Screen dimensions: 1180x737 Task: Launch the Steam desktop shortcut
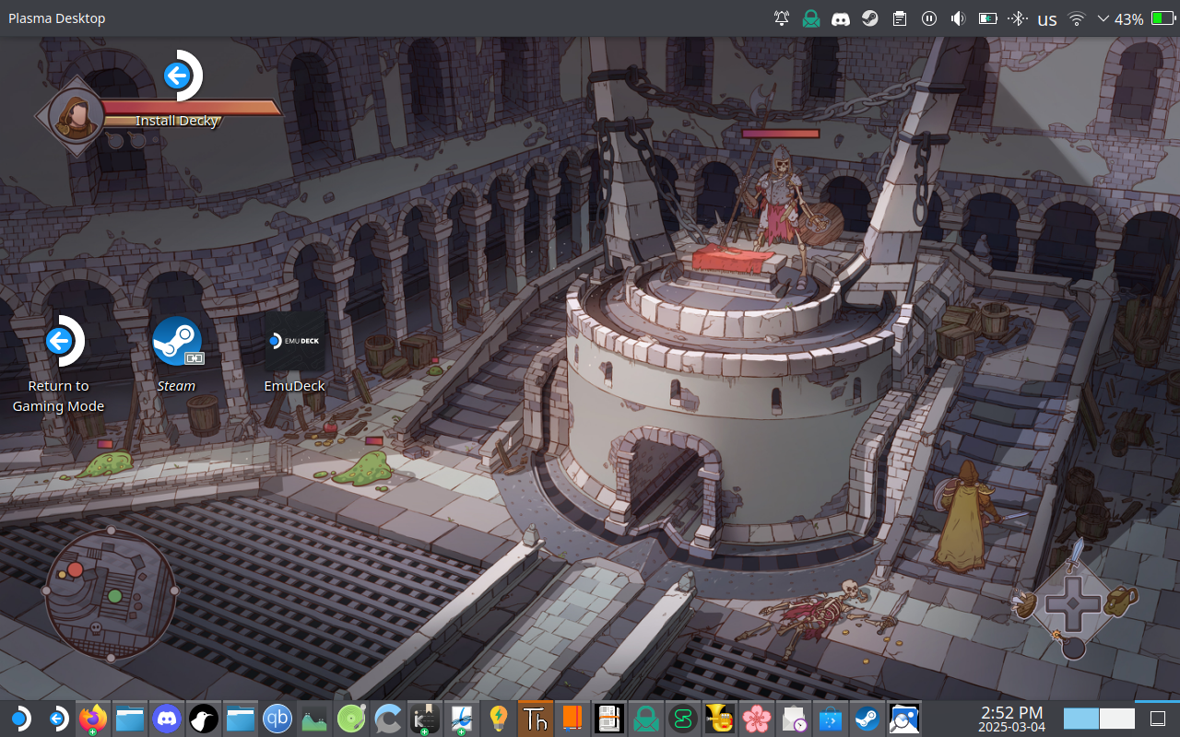pyautogui.click(x=176, y=356)
